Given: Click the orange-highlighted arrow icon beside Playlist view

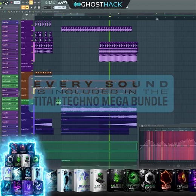Looking at the screenshot, I should click(27, 8).
